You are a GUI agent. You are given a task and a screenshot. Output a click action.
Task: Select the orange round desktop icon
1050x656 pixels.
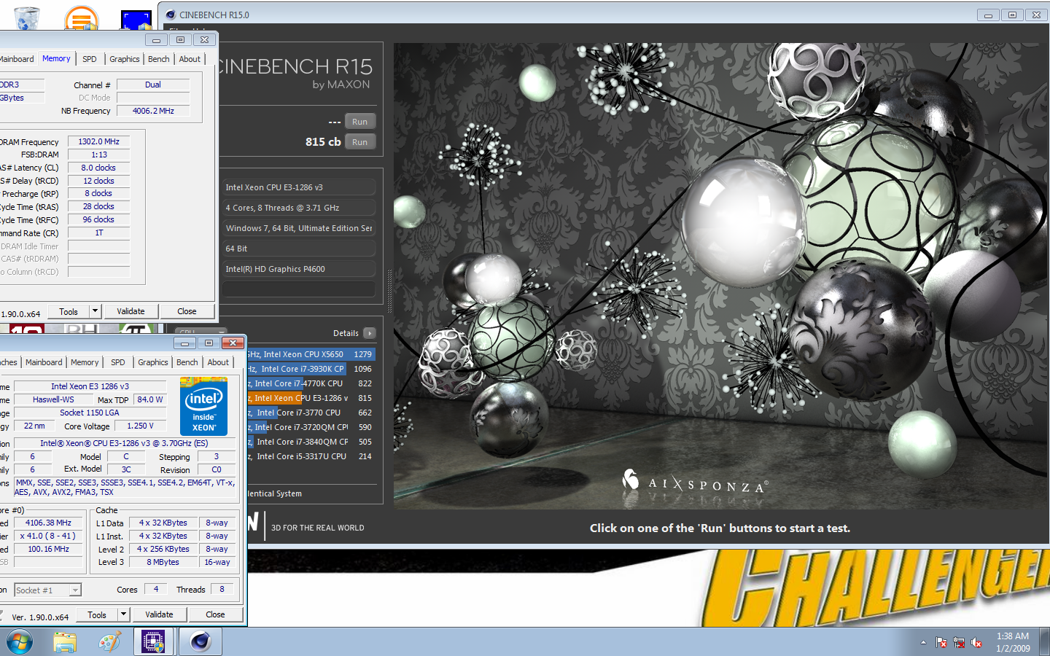click(x=81, y=18)
